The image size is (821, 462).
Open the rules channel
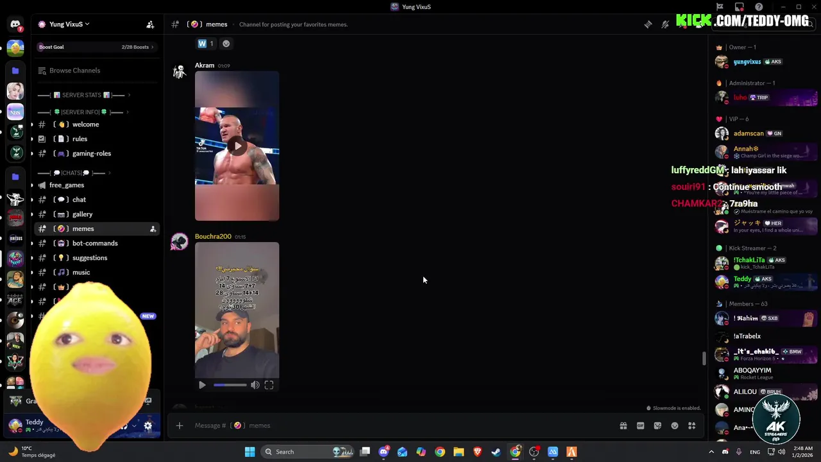(96, 139)
